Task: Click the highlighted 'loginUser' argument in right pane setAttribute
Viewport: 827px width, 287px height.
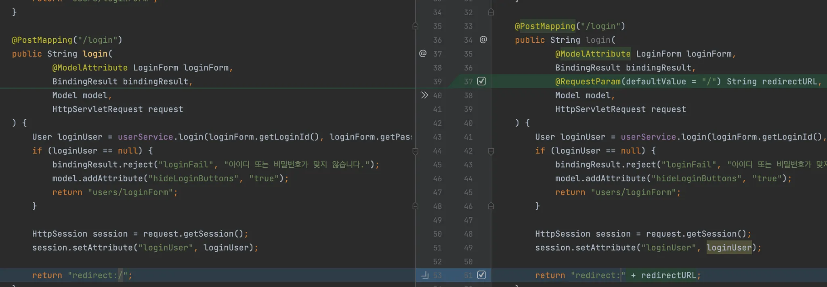Action: click(x=729, y=247)
